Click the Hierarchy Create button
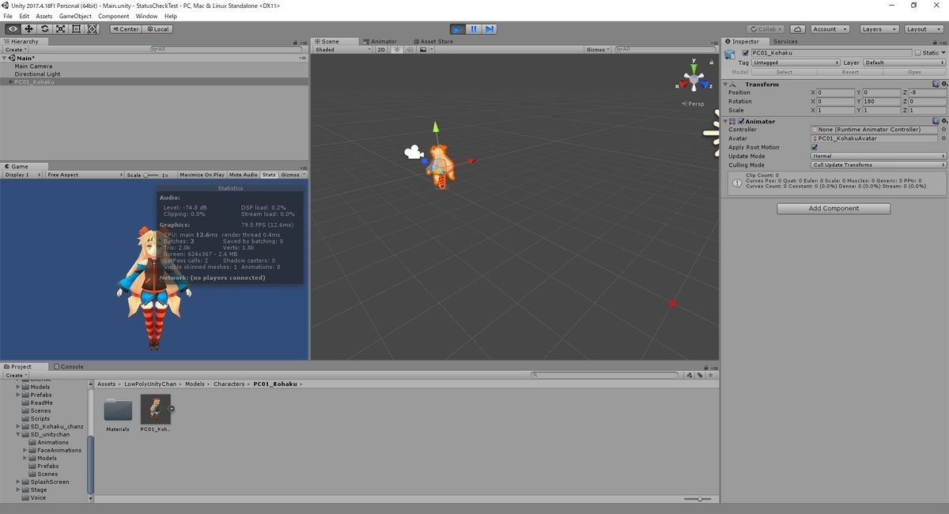The width and height of the screenshot is (949, 514). pos(15,50)
